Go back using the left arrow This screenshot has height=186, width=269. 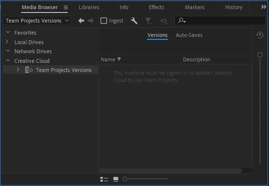tap(81, 21)
